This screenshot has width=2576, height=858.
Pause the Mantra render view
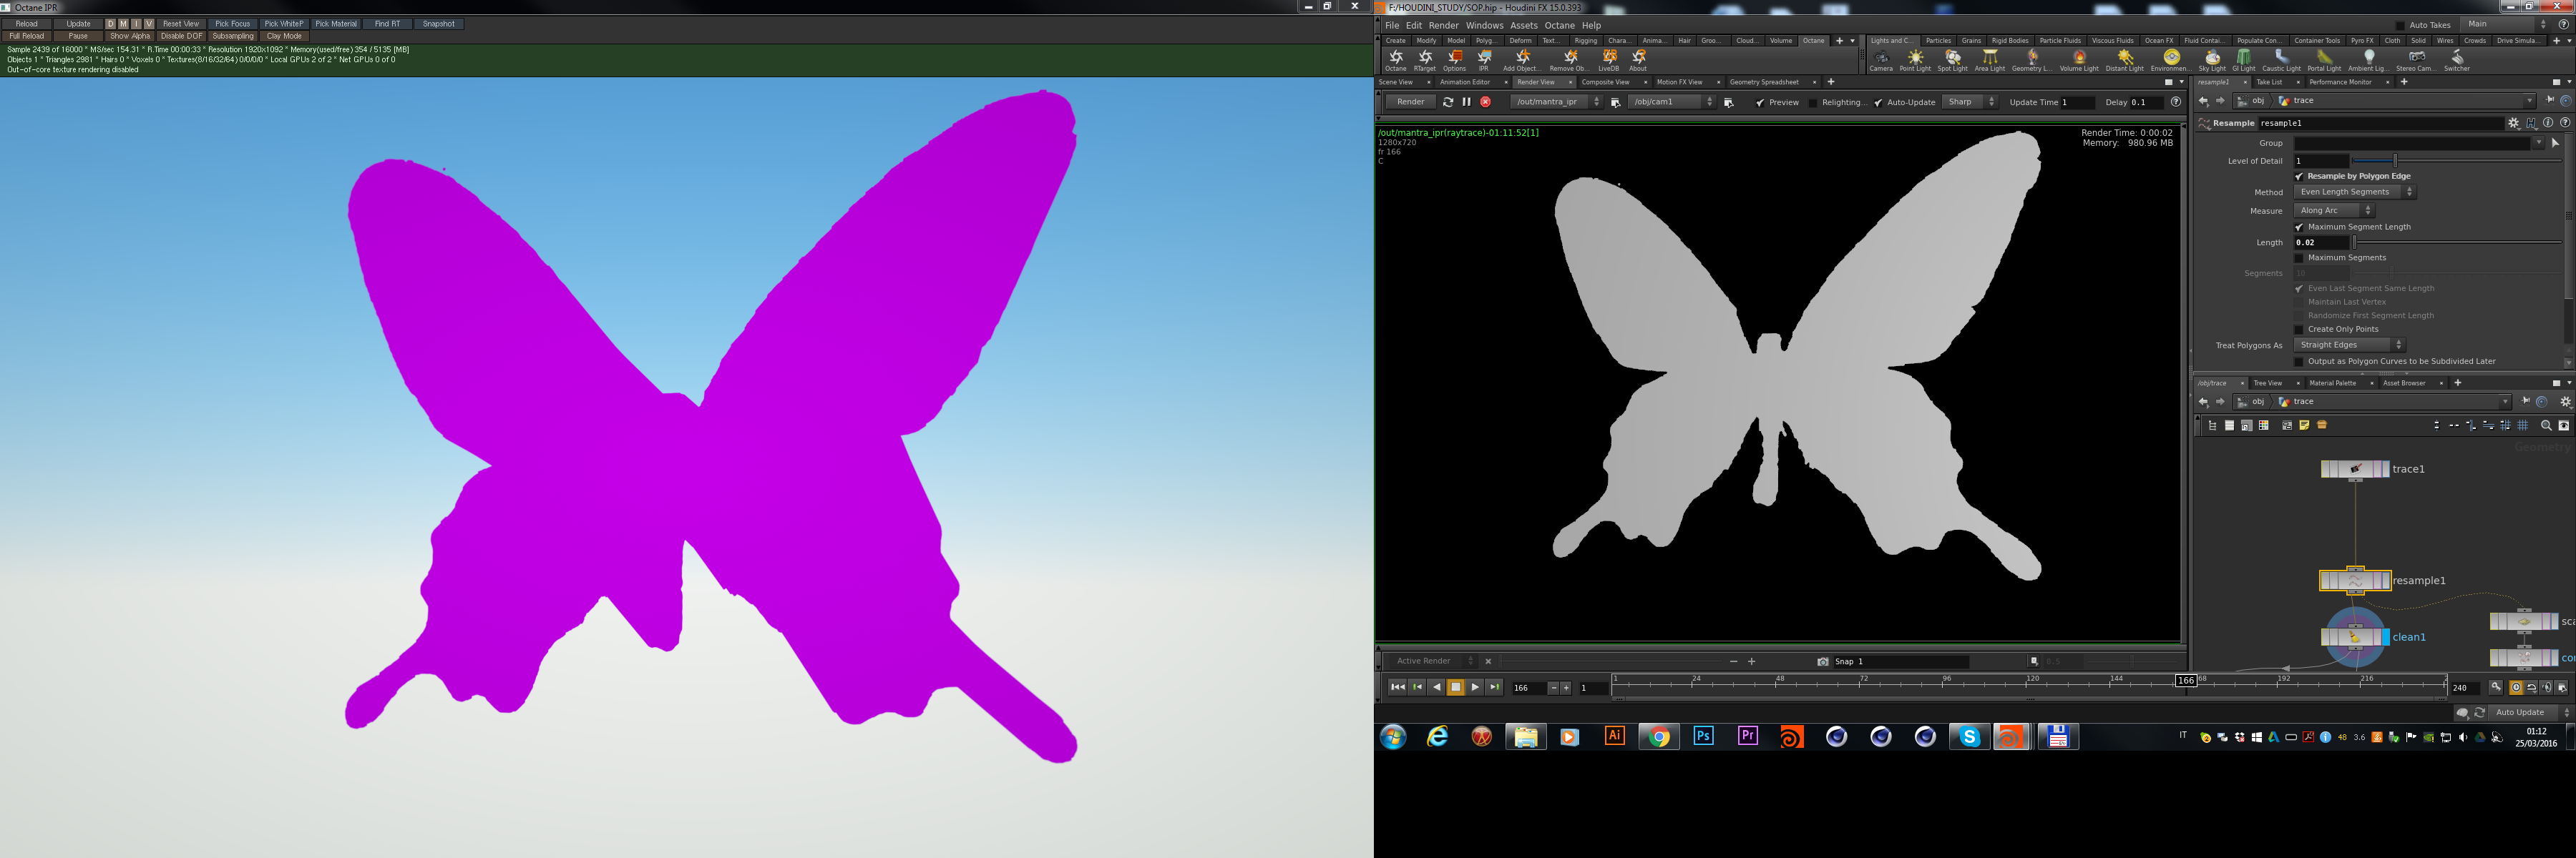pyautogui.click(x=1466, y=102)
